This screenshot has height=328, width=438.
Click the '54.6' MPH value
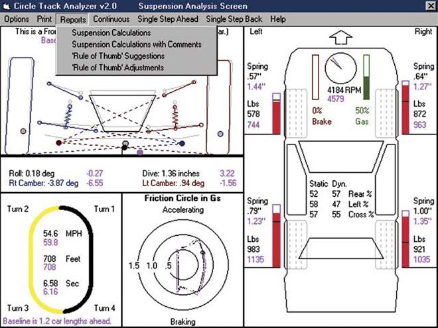50,233
